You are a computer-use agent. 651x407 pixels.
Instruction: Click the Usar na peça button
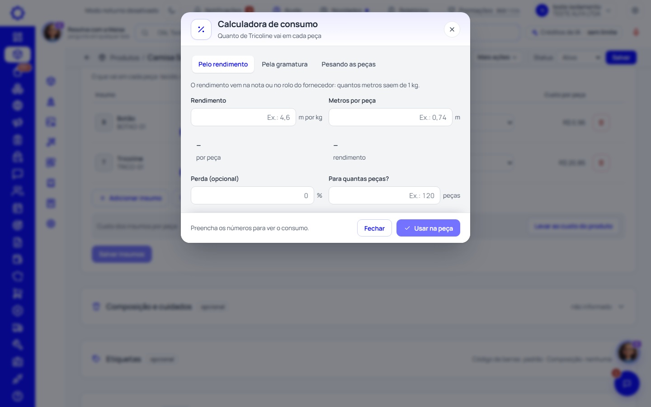pyautogui.click(x=428, y=228)
